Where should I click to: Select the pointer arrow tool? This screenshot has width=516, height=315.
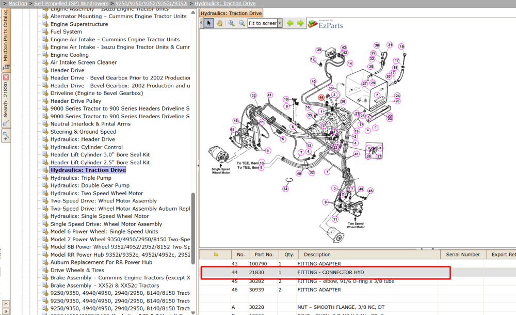pyautogui.click(x=208, y=23)
